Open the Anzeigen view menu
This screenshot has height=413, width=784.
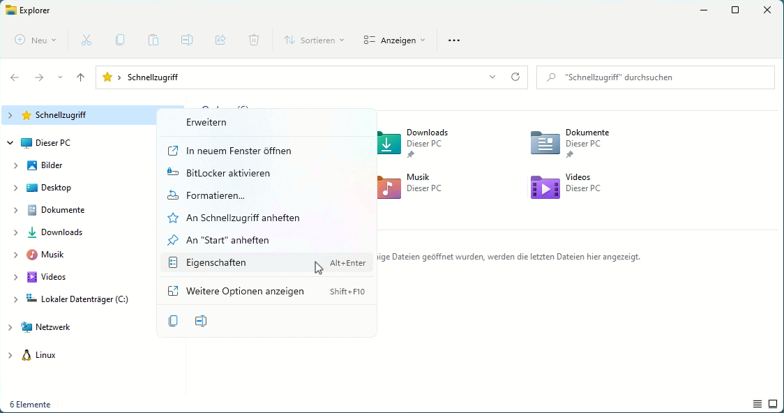395,40
